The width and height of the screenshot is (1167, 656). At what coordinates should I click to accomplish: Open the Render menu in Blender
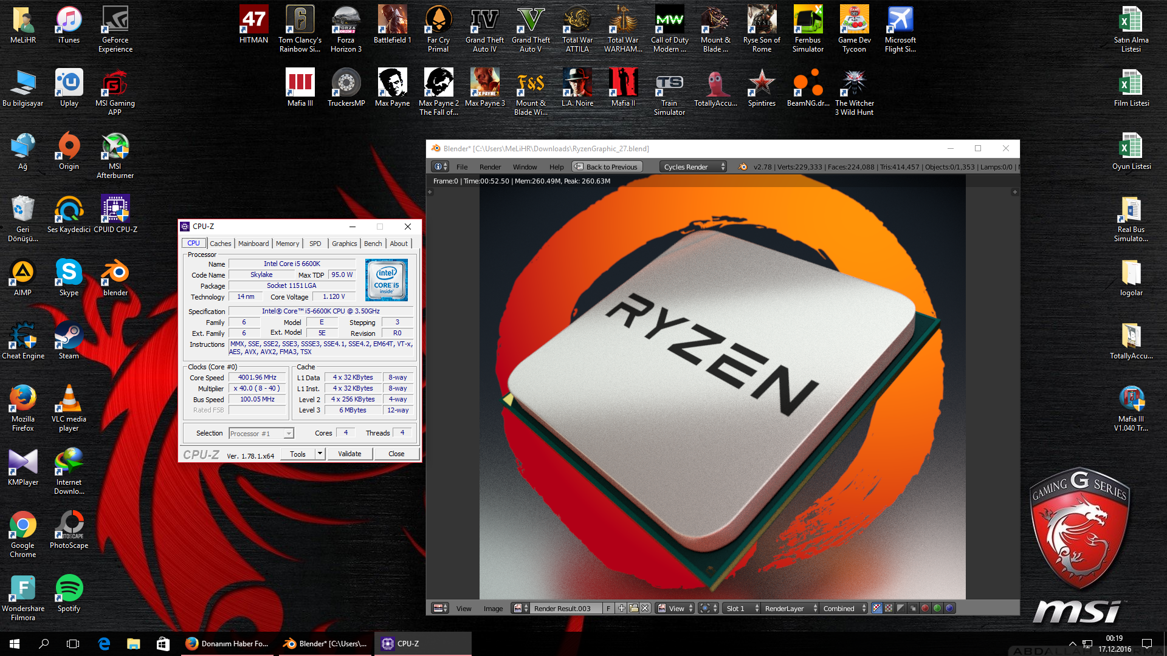click(x=490, y=166)
